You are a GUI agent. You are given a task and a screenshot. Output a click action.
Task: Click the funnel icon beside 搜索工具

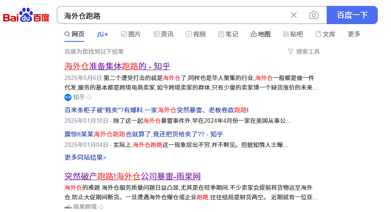coord(291,52)
